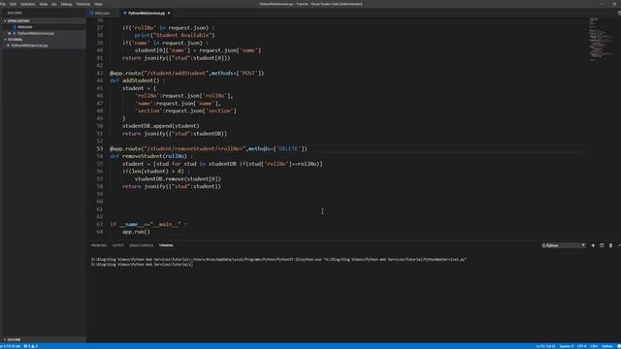Change line endings via CRLF status item
This screenshot has width=621, height=349.
(594, 346)
